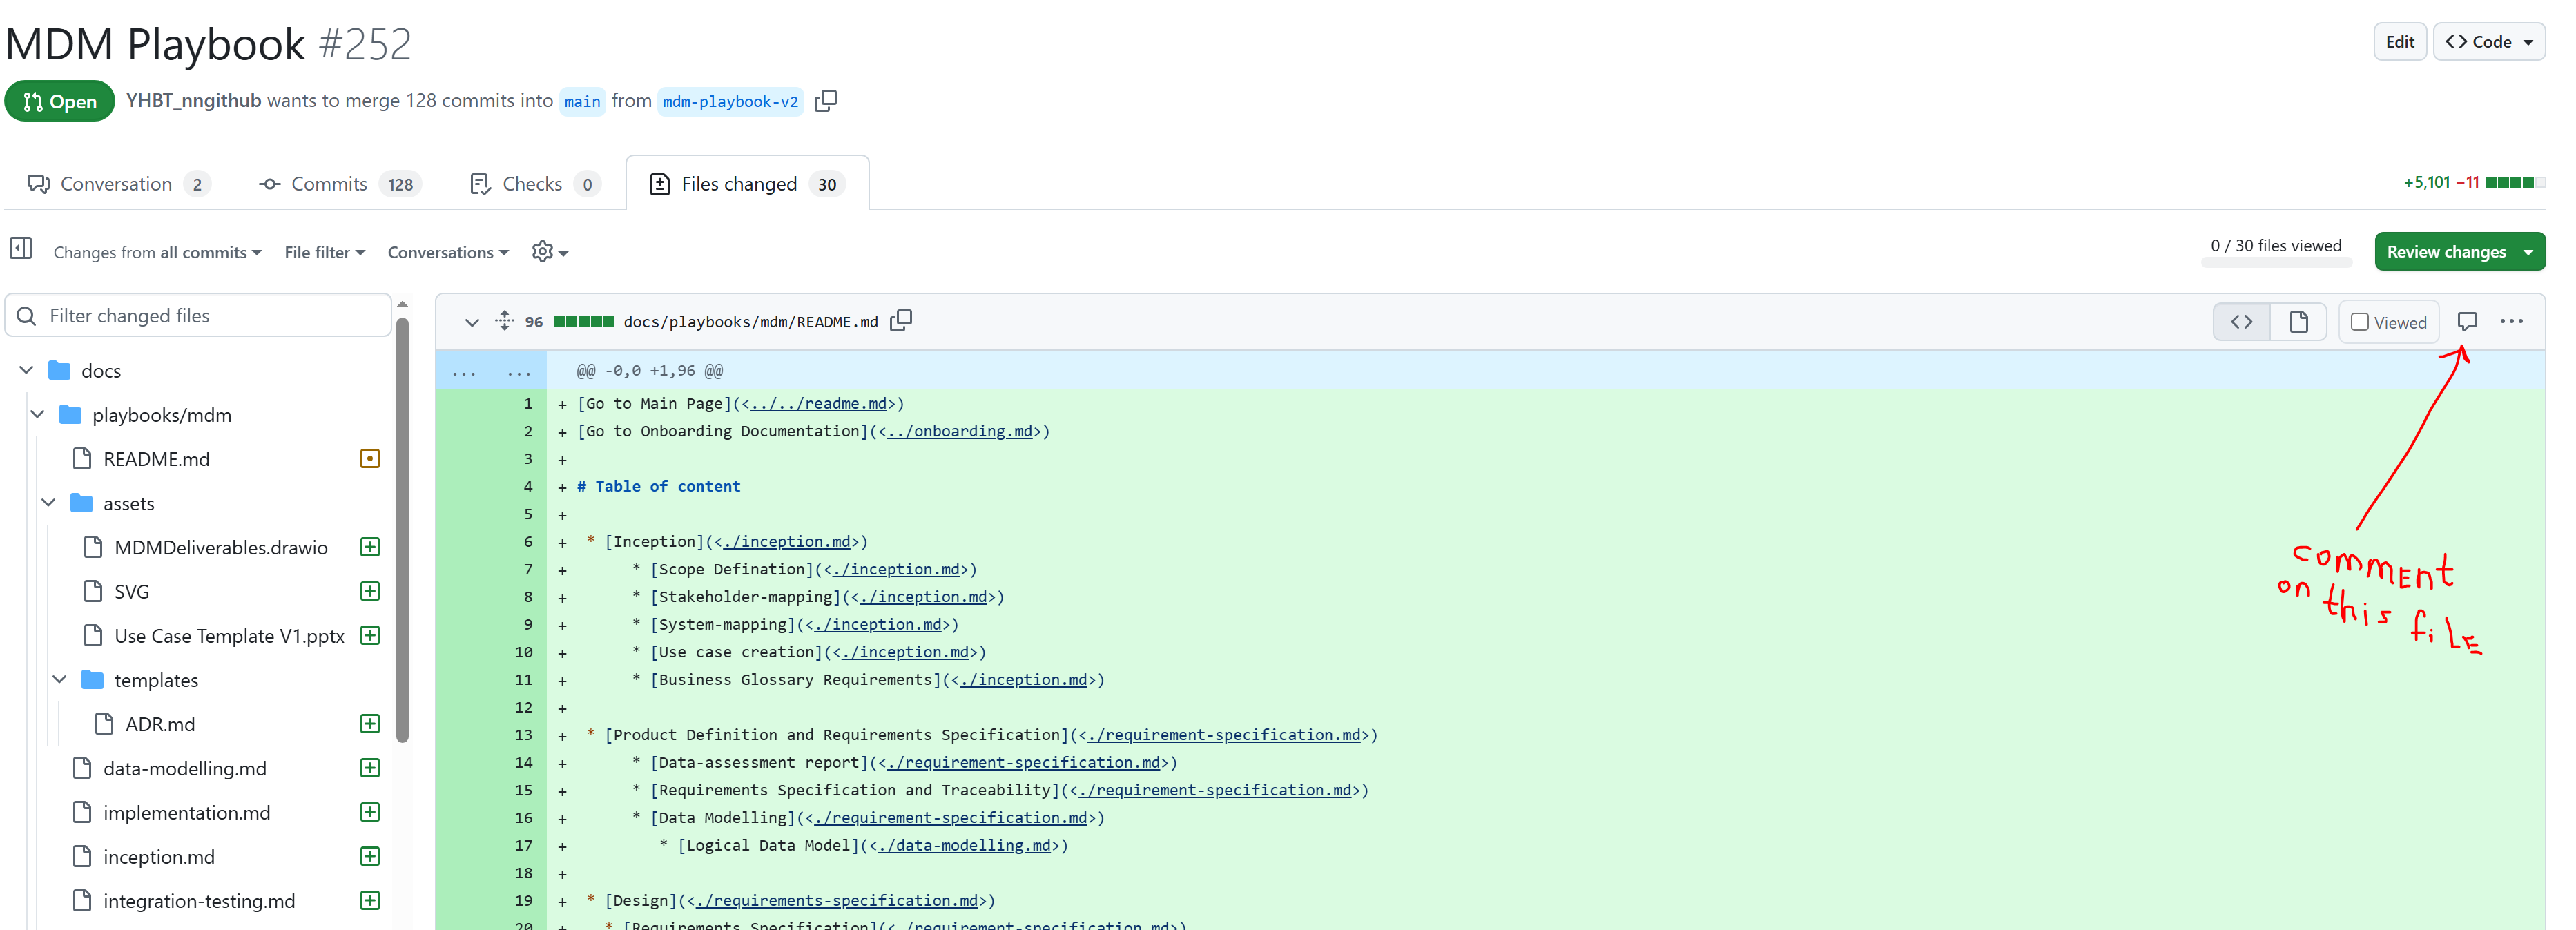Screen dimensions: 2576x930
Task: Follow the ../../readme.md link on line 1
Action: (818, 404)
